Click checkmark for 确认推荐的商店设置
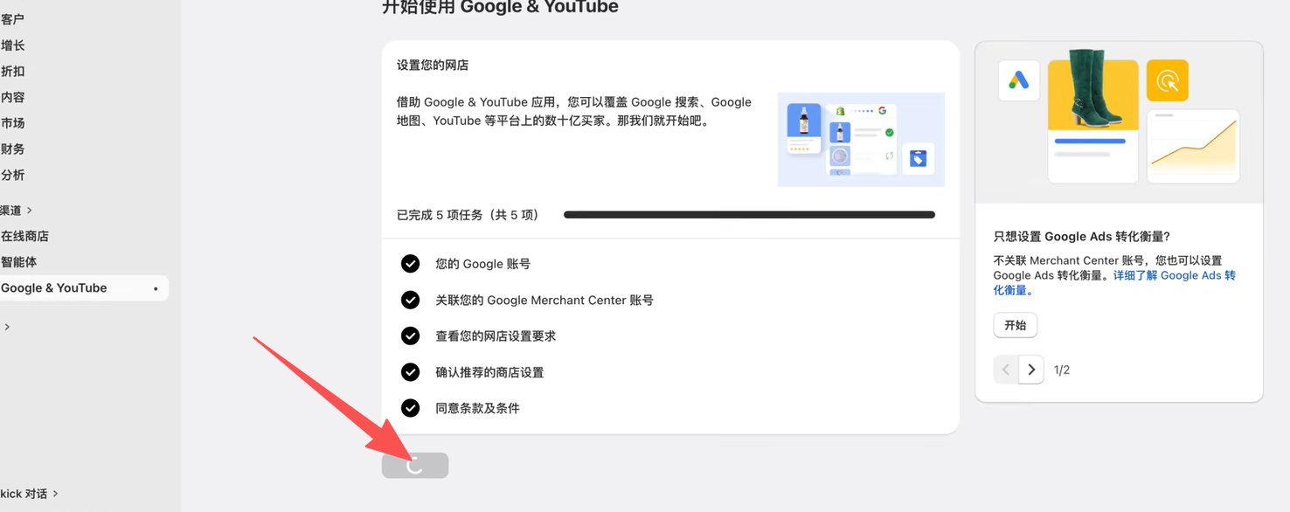Screen dimensions: 1290x512 [x=410, y=372]
